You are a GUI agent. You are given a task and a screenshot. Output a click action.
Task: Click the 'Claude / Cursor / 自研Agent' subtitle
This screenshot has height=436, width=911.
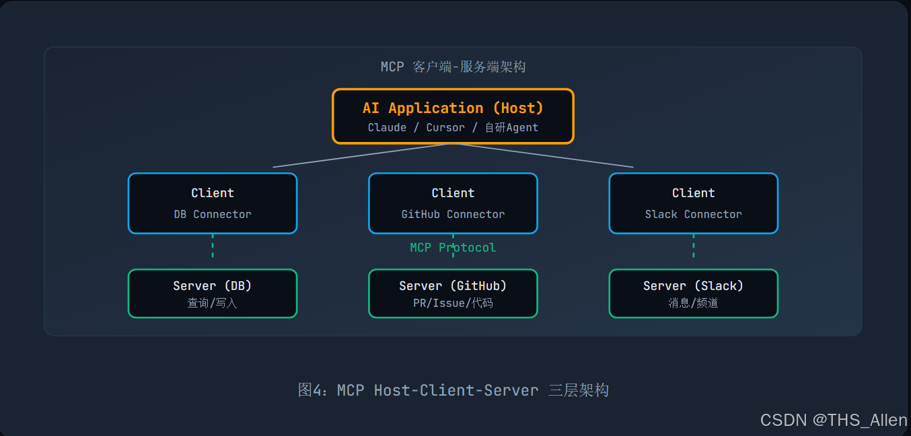(453, 127)
